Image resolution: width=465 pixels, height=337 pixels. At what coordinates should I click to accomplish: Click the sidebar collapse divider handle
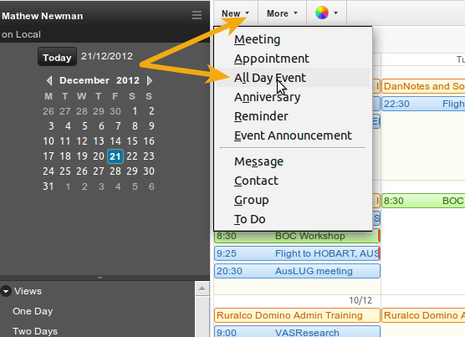[x=100, y=278]
